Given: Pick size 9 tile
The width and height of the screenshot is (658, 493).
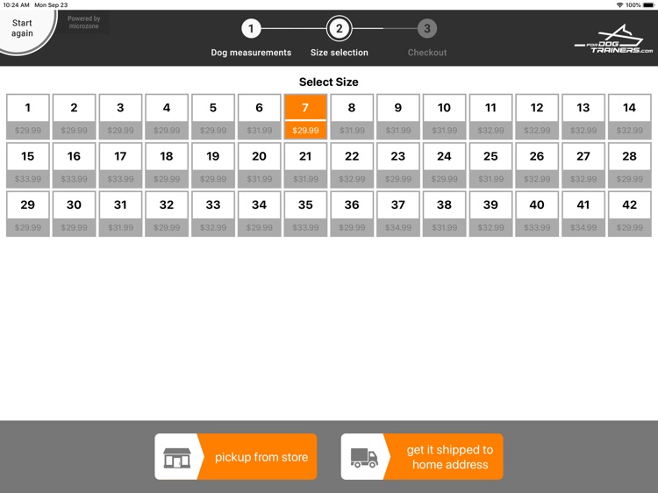Looking at the screenshot, I should (398, 117).
